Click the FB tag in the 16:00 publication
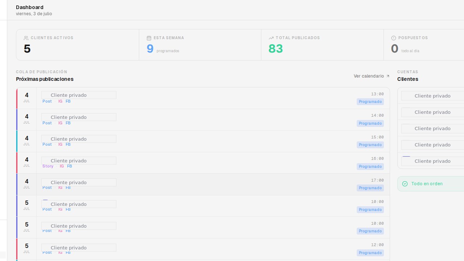Image resolution: width=464 pixels, height=261 pixels. [x=70, y=166]
